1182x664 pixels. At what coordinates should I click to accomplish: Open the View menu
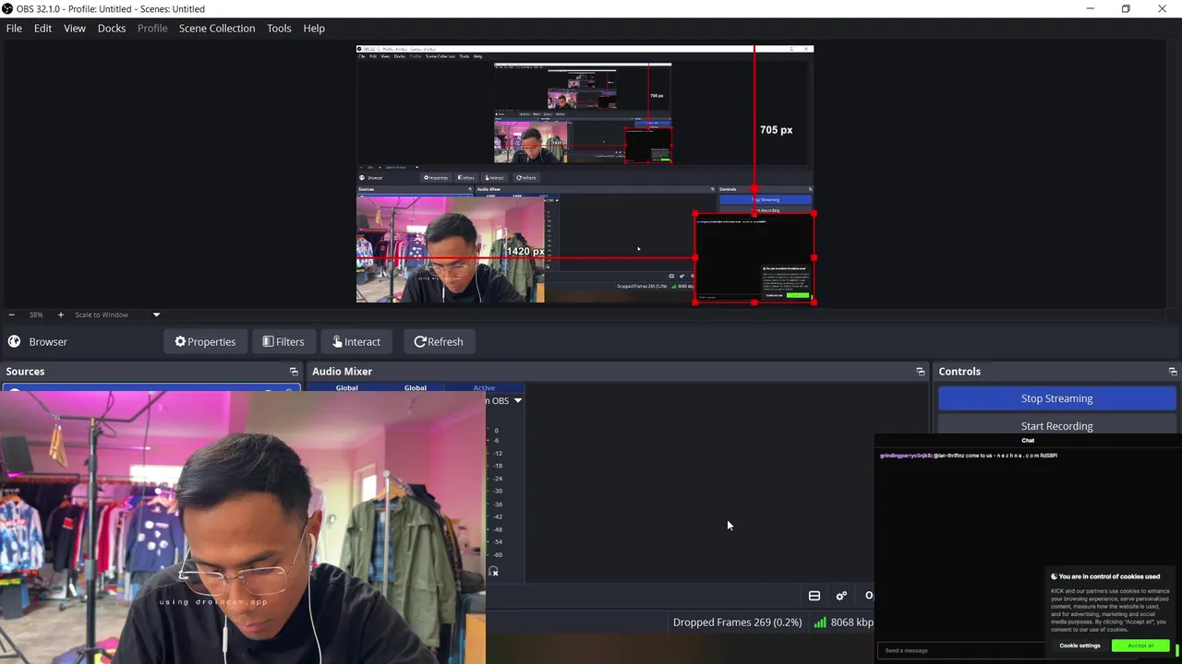coord(75,28)
